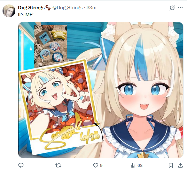Open the @Dog_Strings handle link
Screen dimensions: 187x171
click(x=67, y=8)
